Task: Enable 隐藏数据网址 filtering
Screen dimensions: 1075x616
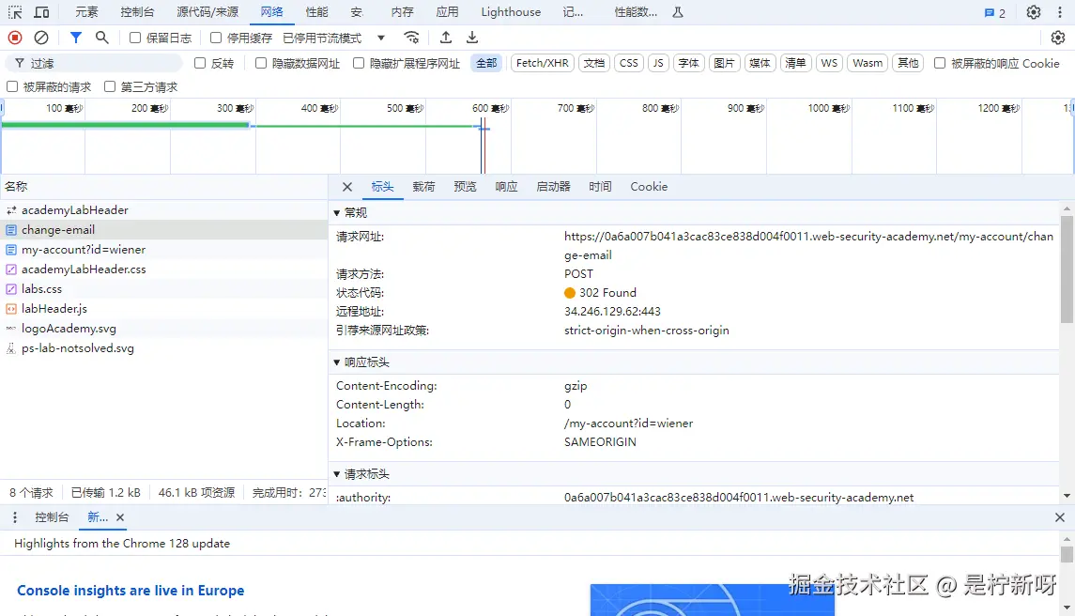Action: tap(260, 62)
